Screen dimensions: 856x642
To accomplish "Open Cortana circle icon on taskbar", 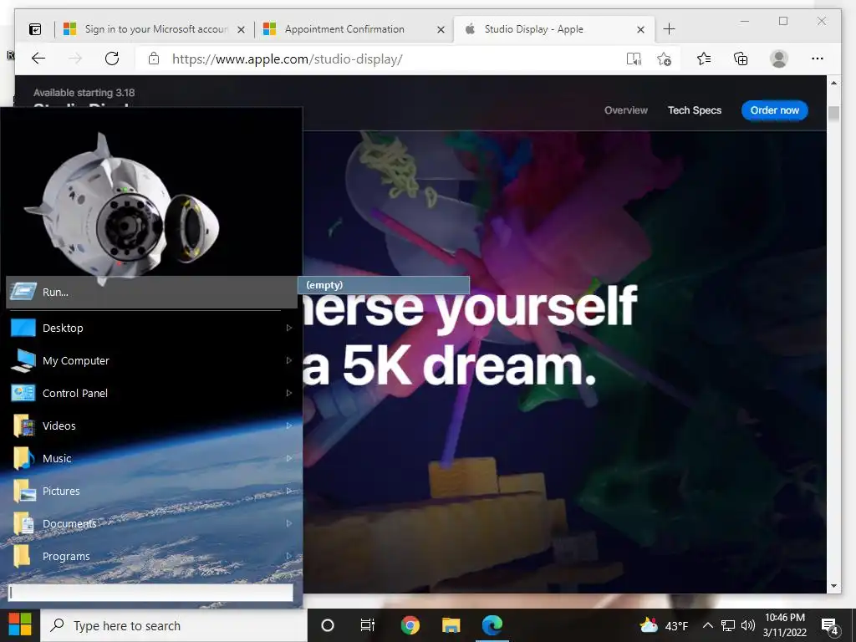I will click(328, 625).
